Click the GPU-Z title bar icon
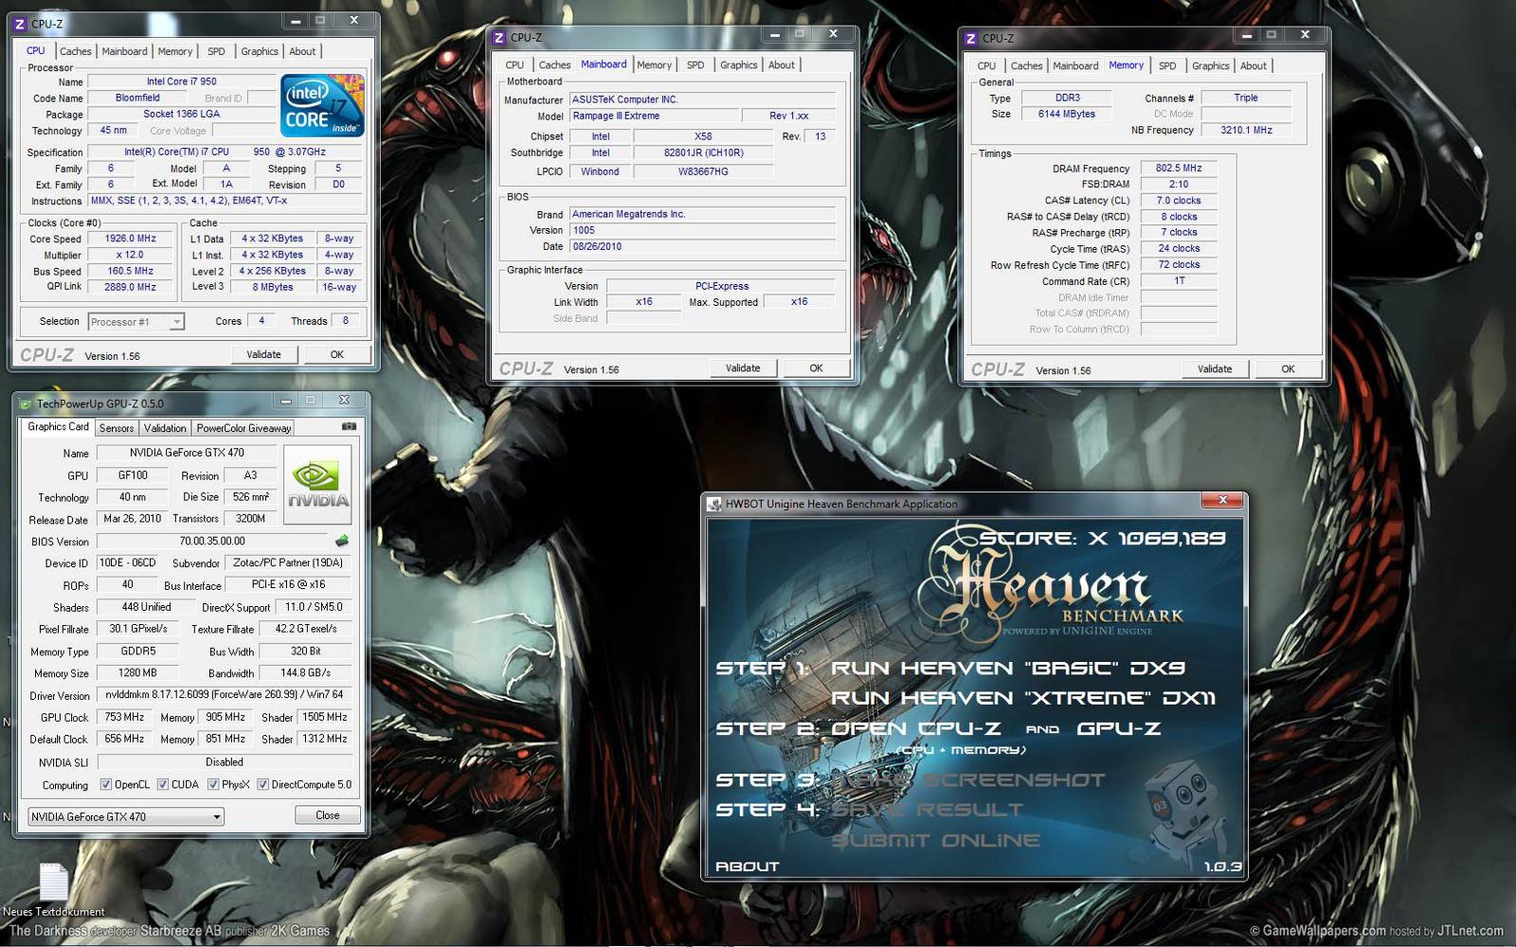 [x=26, y=403]
